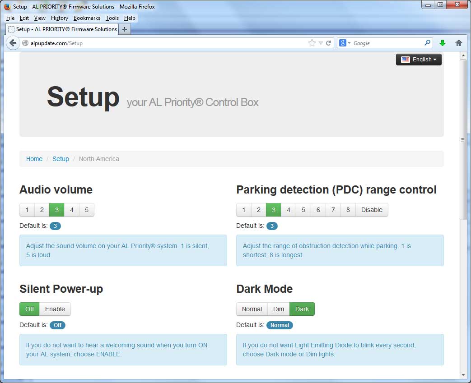
Task: Click the alpupdate.com address bar field
Action: pyautogui.click(x=181, y=43)
